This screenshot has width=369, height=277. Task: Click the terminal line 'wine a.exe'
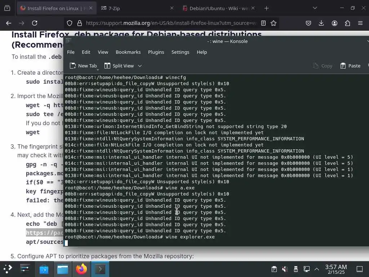click(x=130, y=188)
